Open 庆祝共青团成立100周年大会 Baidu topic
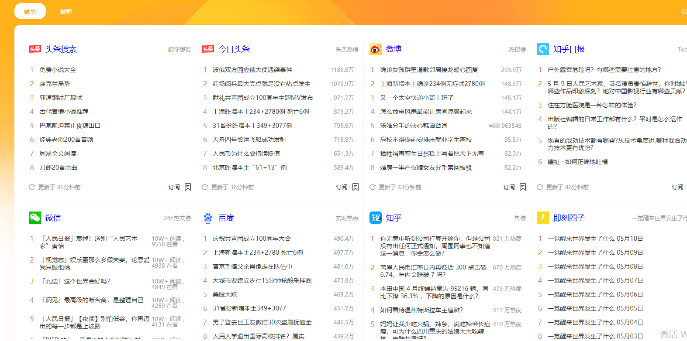Viewport: 687px width, 341px height. click(252, 239)
